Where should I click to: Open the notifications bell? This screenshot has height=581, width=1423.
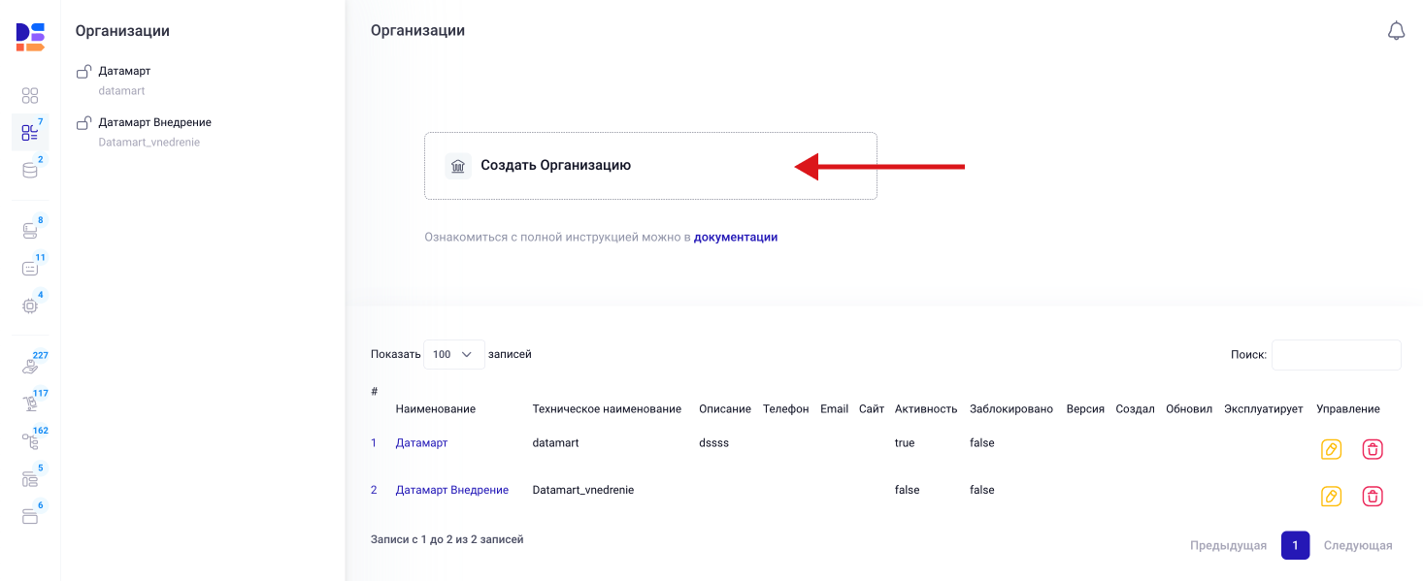tap(1396, 31)
